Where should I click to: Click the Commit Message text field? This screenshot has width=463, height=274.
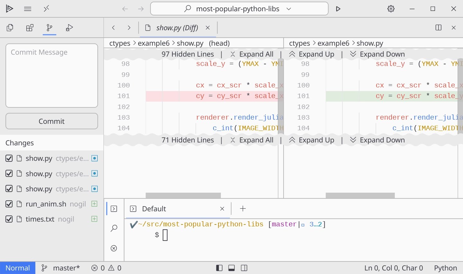coord(52,76)
